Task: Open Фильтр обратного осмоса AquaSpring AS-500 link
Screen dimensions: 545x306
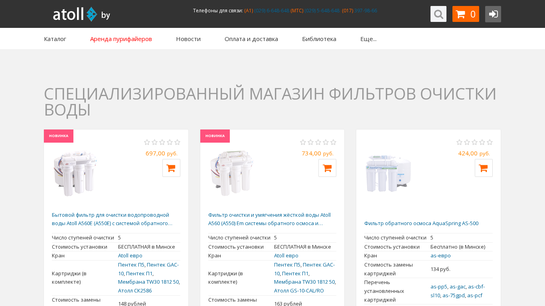Action: point(421,224)
